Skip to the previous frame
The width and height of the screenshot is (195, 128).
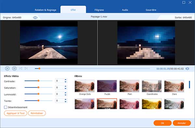click(21, 69)
